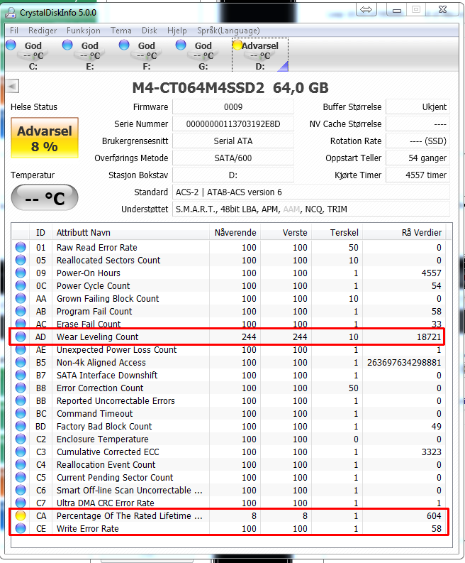The image size is (465, 563).
Task: Click the Rotation Rate (SSD) field
Action: pyautogui.click(x=418, y=141)
